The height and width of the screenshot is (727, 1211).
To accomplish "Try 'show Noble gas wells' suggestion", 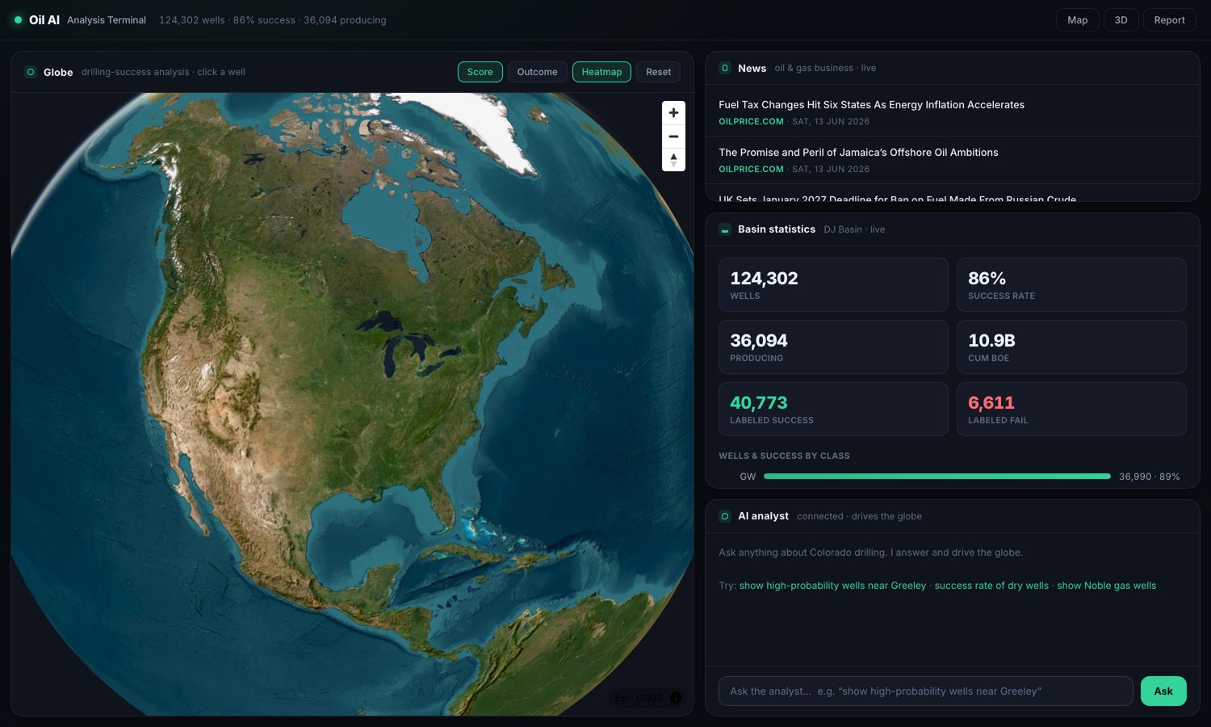I will [1106, 586].
